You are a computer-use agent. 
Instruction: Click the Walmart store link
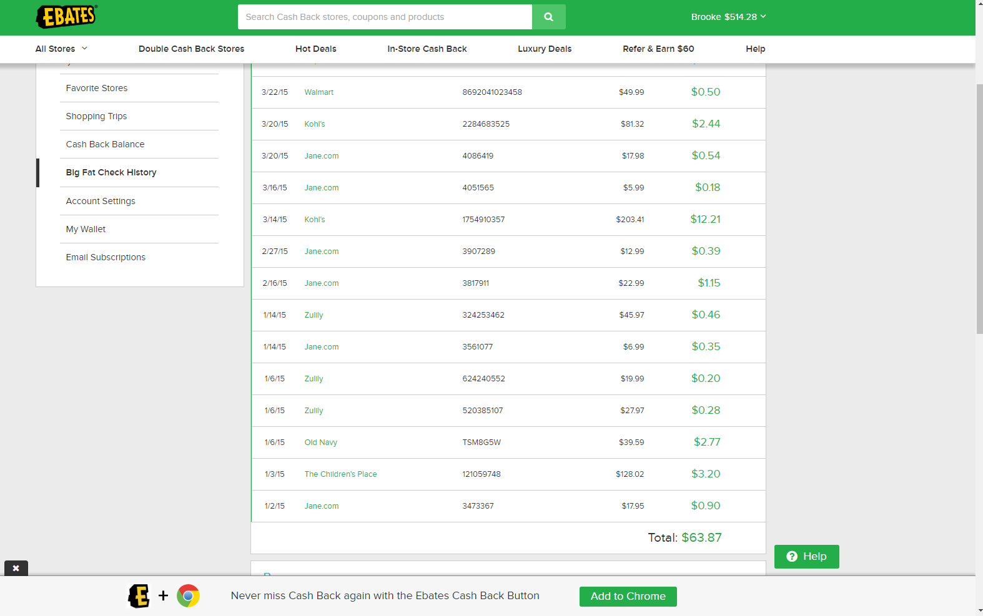pyautogui.click(x=319, y=92)
